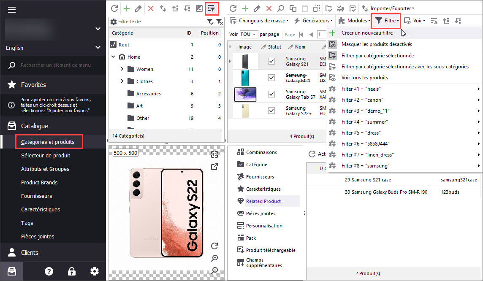Delete the selected category with the red X
The width and height of the screenshot is (483, 281).
pos(151,8)
